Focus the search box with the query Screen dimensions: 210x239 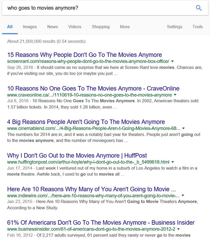click(105, 8)
